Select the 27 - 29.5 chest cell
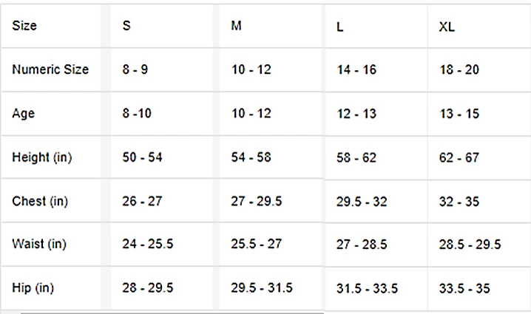The image size is (531, 314). tap(256, 201)
